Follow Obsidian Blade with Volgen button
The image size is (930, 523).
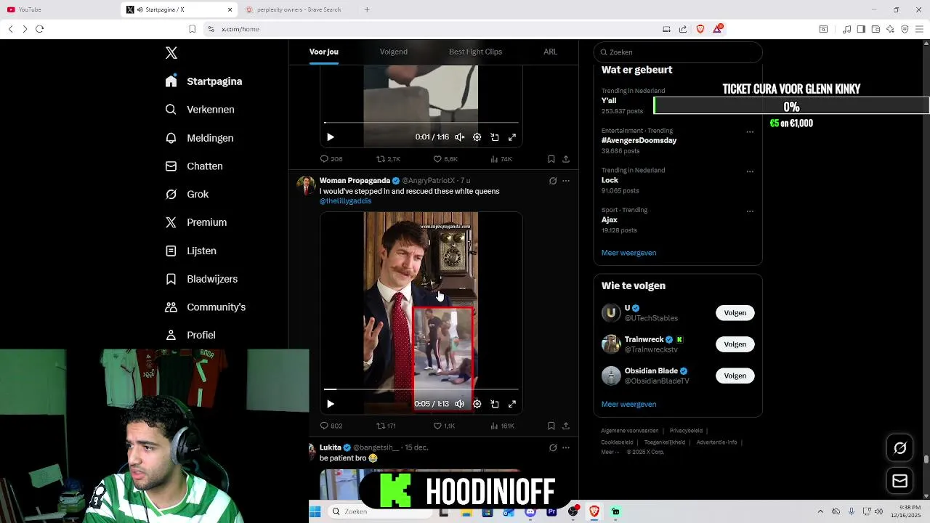pos(735,376)
